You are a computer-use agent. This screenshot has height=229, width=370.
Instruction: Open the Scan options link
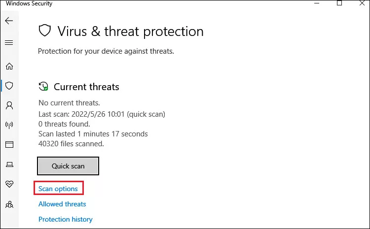coord(58,189)
